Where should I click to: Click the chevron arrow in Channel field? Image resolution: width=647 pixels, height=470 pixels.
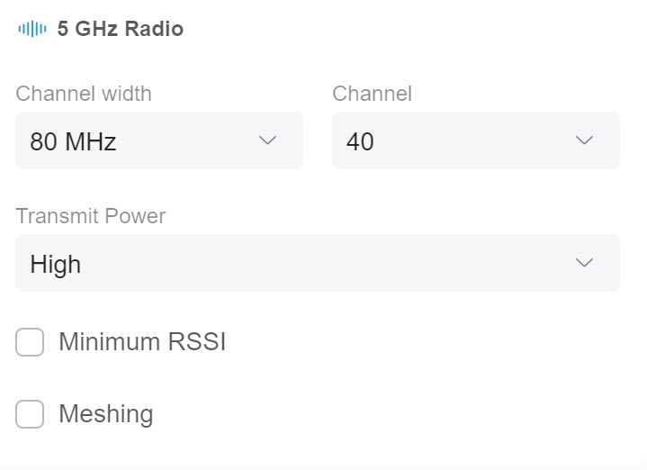(x=584, y=140)
